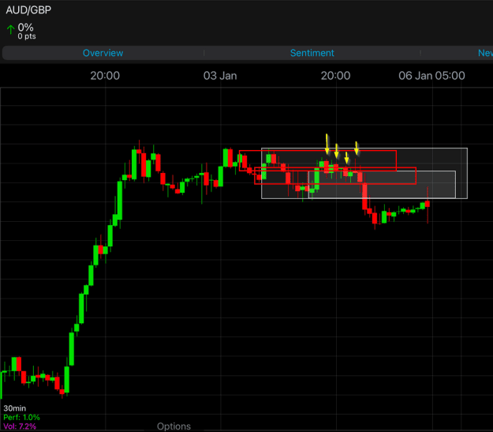Click the green up arrow change indicator

(x=10, y=29)
